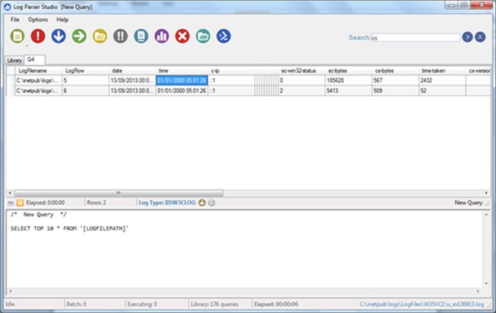Screen dimensions: 496x313
Task: Select the sc-bytes cell showing 5413
Action: (349, 91)
